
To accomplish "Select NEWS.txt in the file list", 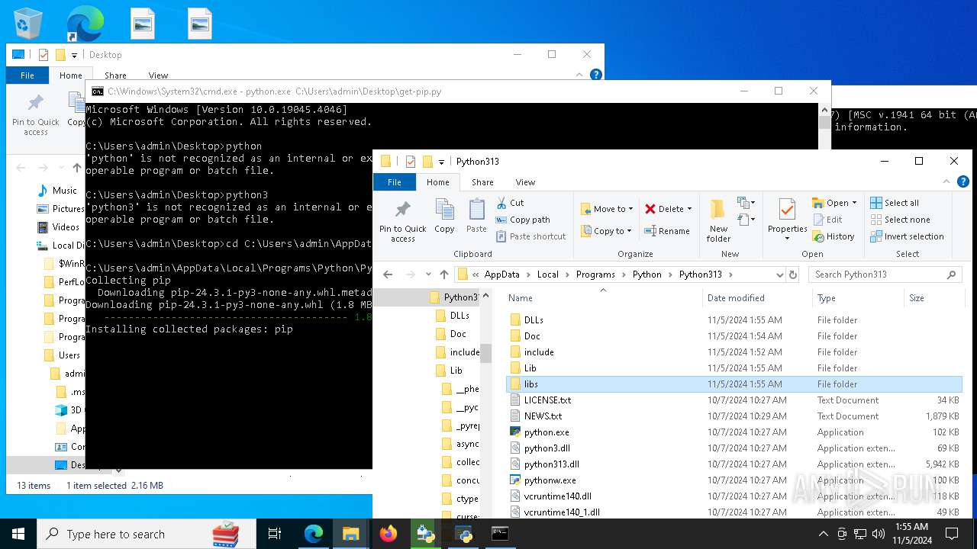I will (x=543, y=416).
